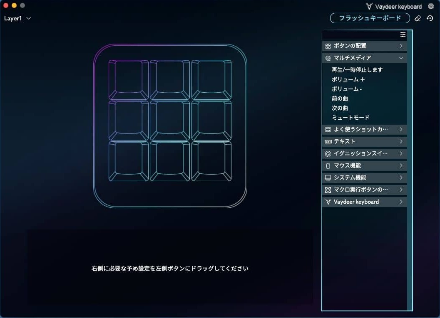Select the bottom-right key
Image resolution: width=440 pixels, height=318 pixels.
pyautogui.click(x=211, y=161)
